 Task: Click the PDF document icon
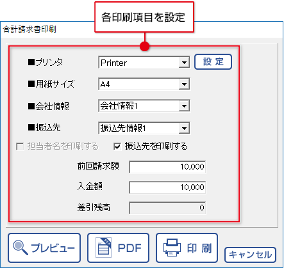tap(103, 248)
